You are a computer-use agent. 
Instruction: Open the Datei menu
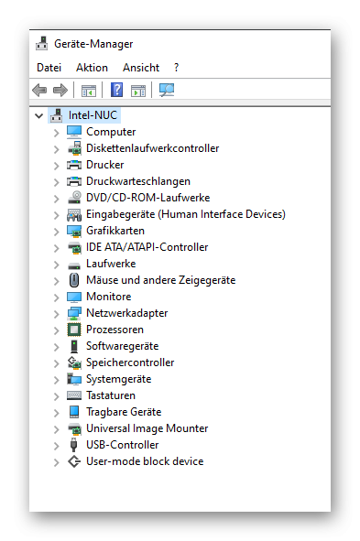click(x=49, y=68)
